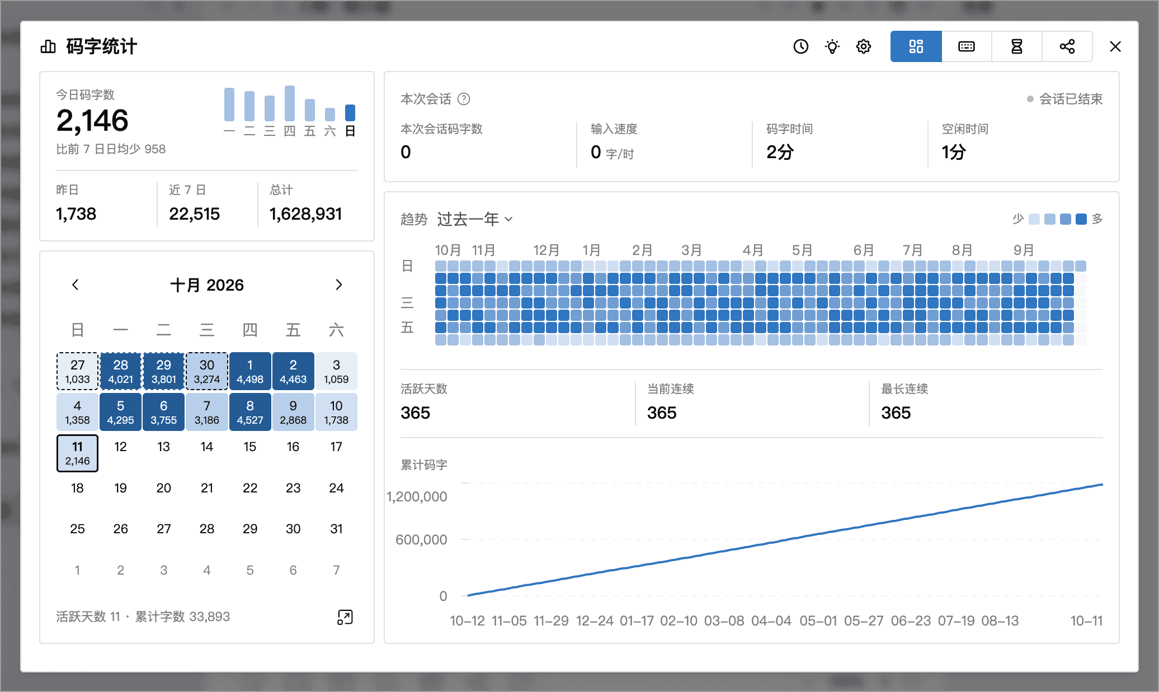Select October 8 with 4,527 words
The image size is (1159, 692).
click(250, 412)
